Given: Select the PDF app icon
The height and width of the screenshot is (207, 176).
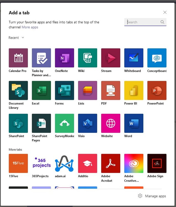Looking at the screenshot, I should click(111, 91).
